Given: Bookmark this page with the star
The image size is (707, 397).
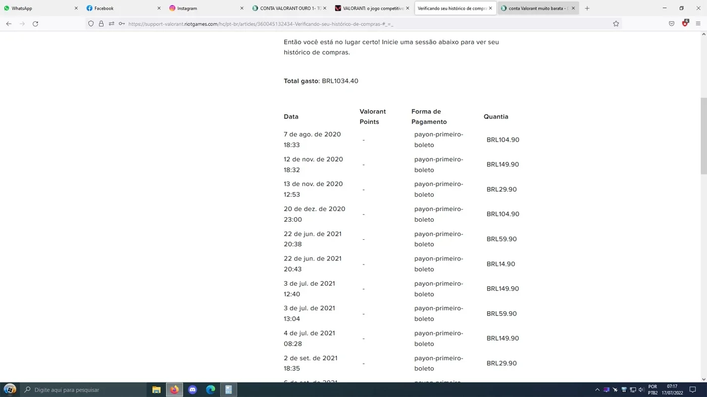Looking at the screenshot, I should tap(616, 24).
